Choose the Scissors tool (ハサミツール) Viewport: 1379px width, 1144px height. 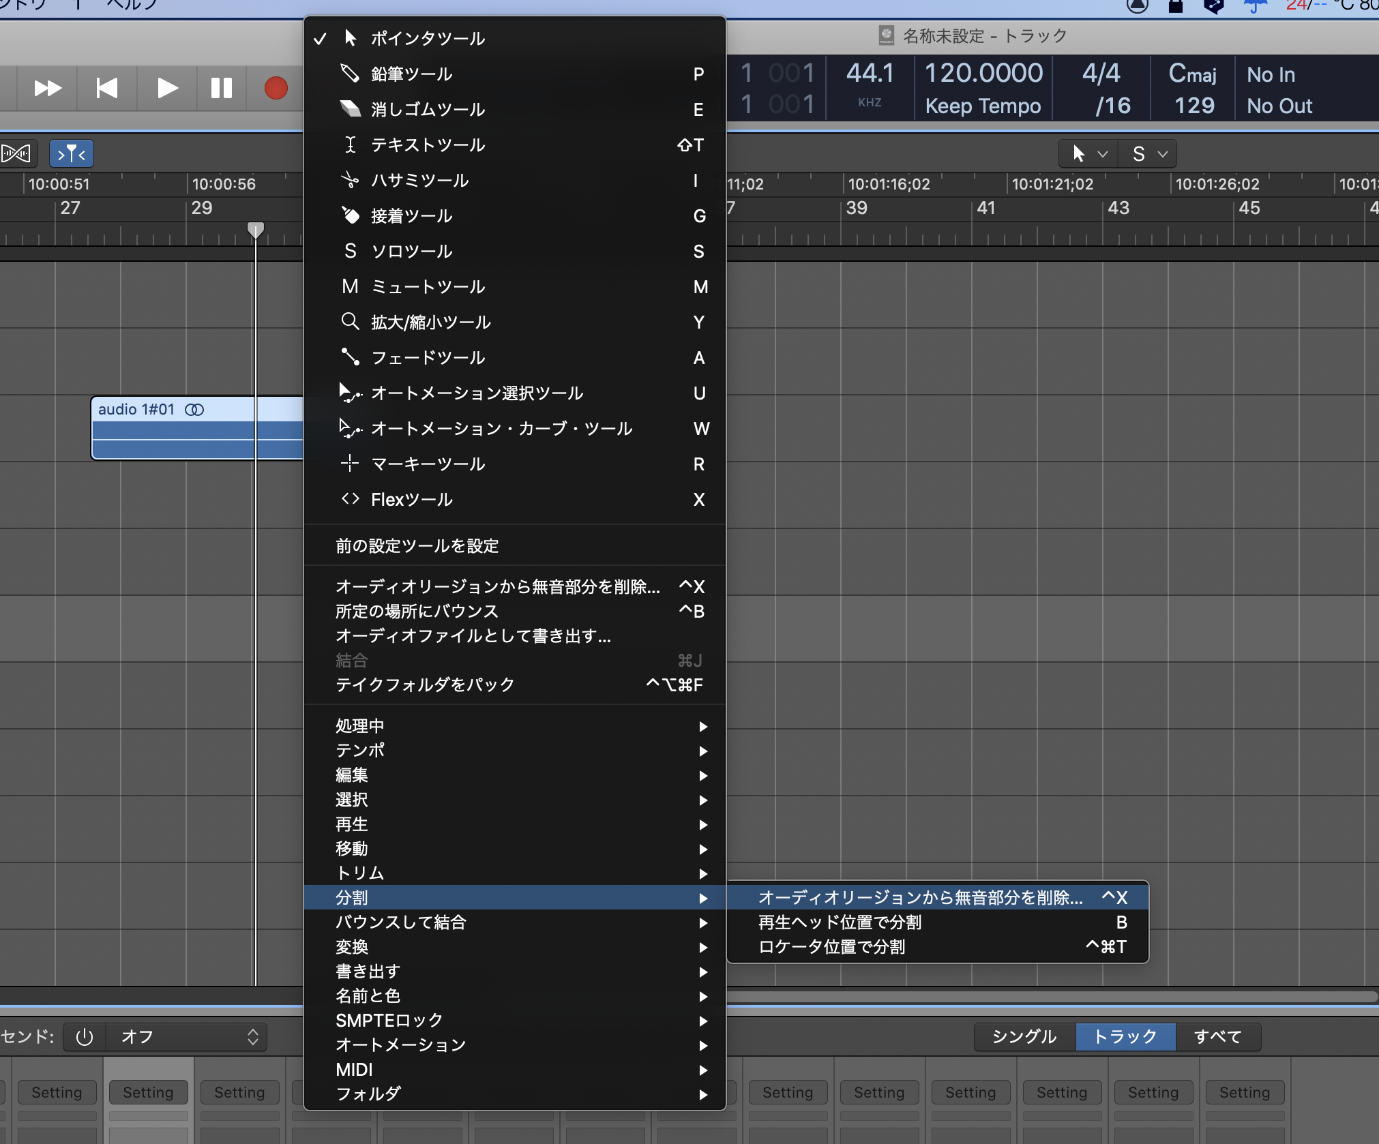click(x=419, y=180)
